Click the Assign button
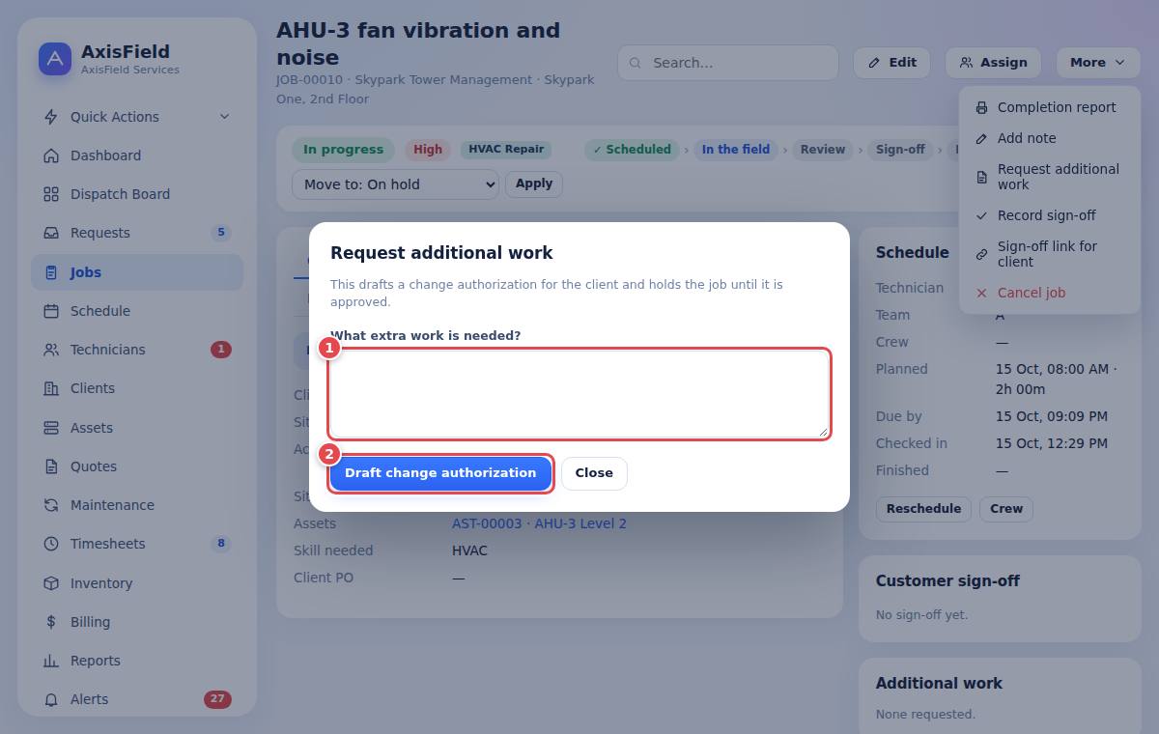The height and width of the screenshot is (734, 1159). tap(993, 63)
